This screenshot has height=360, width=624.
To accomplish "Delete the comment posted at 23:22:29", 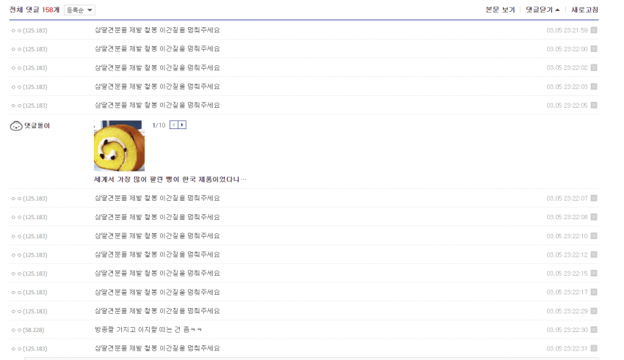I will point(594,311).
